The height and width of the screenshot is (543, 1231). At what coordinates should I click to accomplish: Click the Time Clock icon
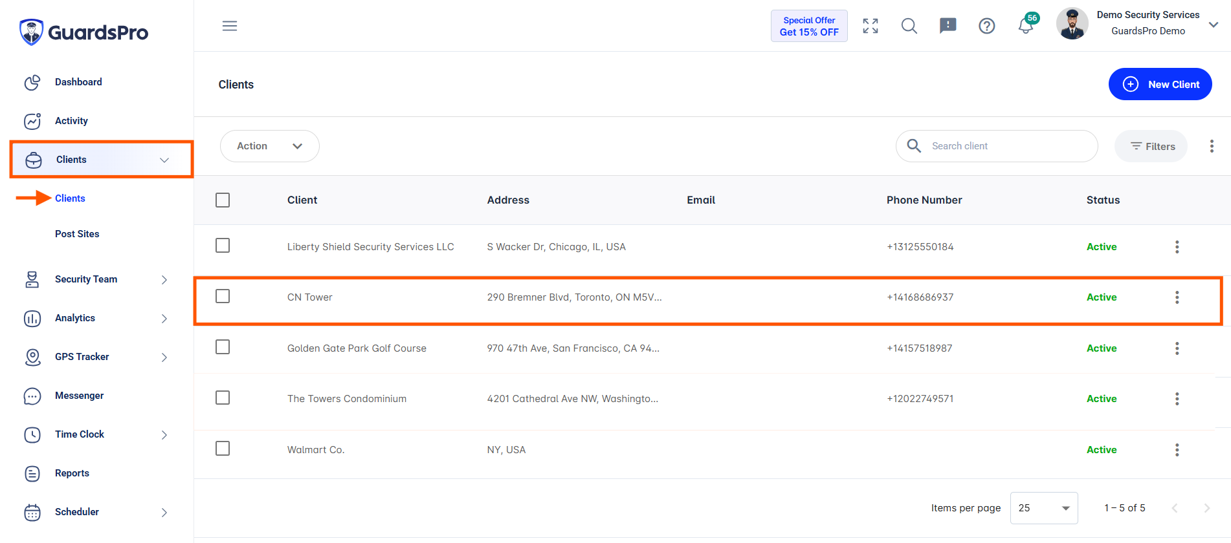[32, 434]
